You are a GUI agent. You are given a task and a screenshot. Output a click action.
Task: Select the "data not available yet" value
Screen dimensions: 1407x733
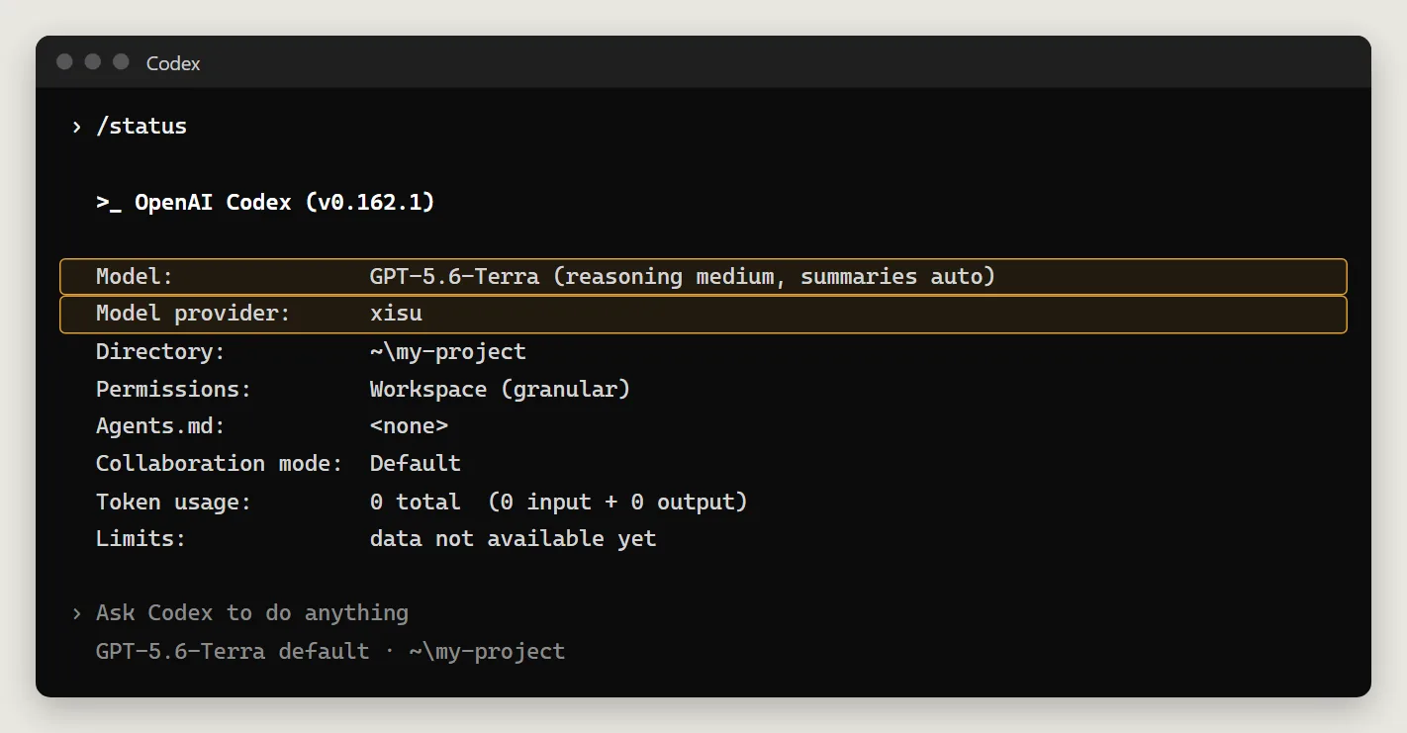513,539
